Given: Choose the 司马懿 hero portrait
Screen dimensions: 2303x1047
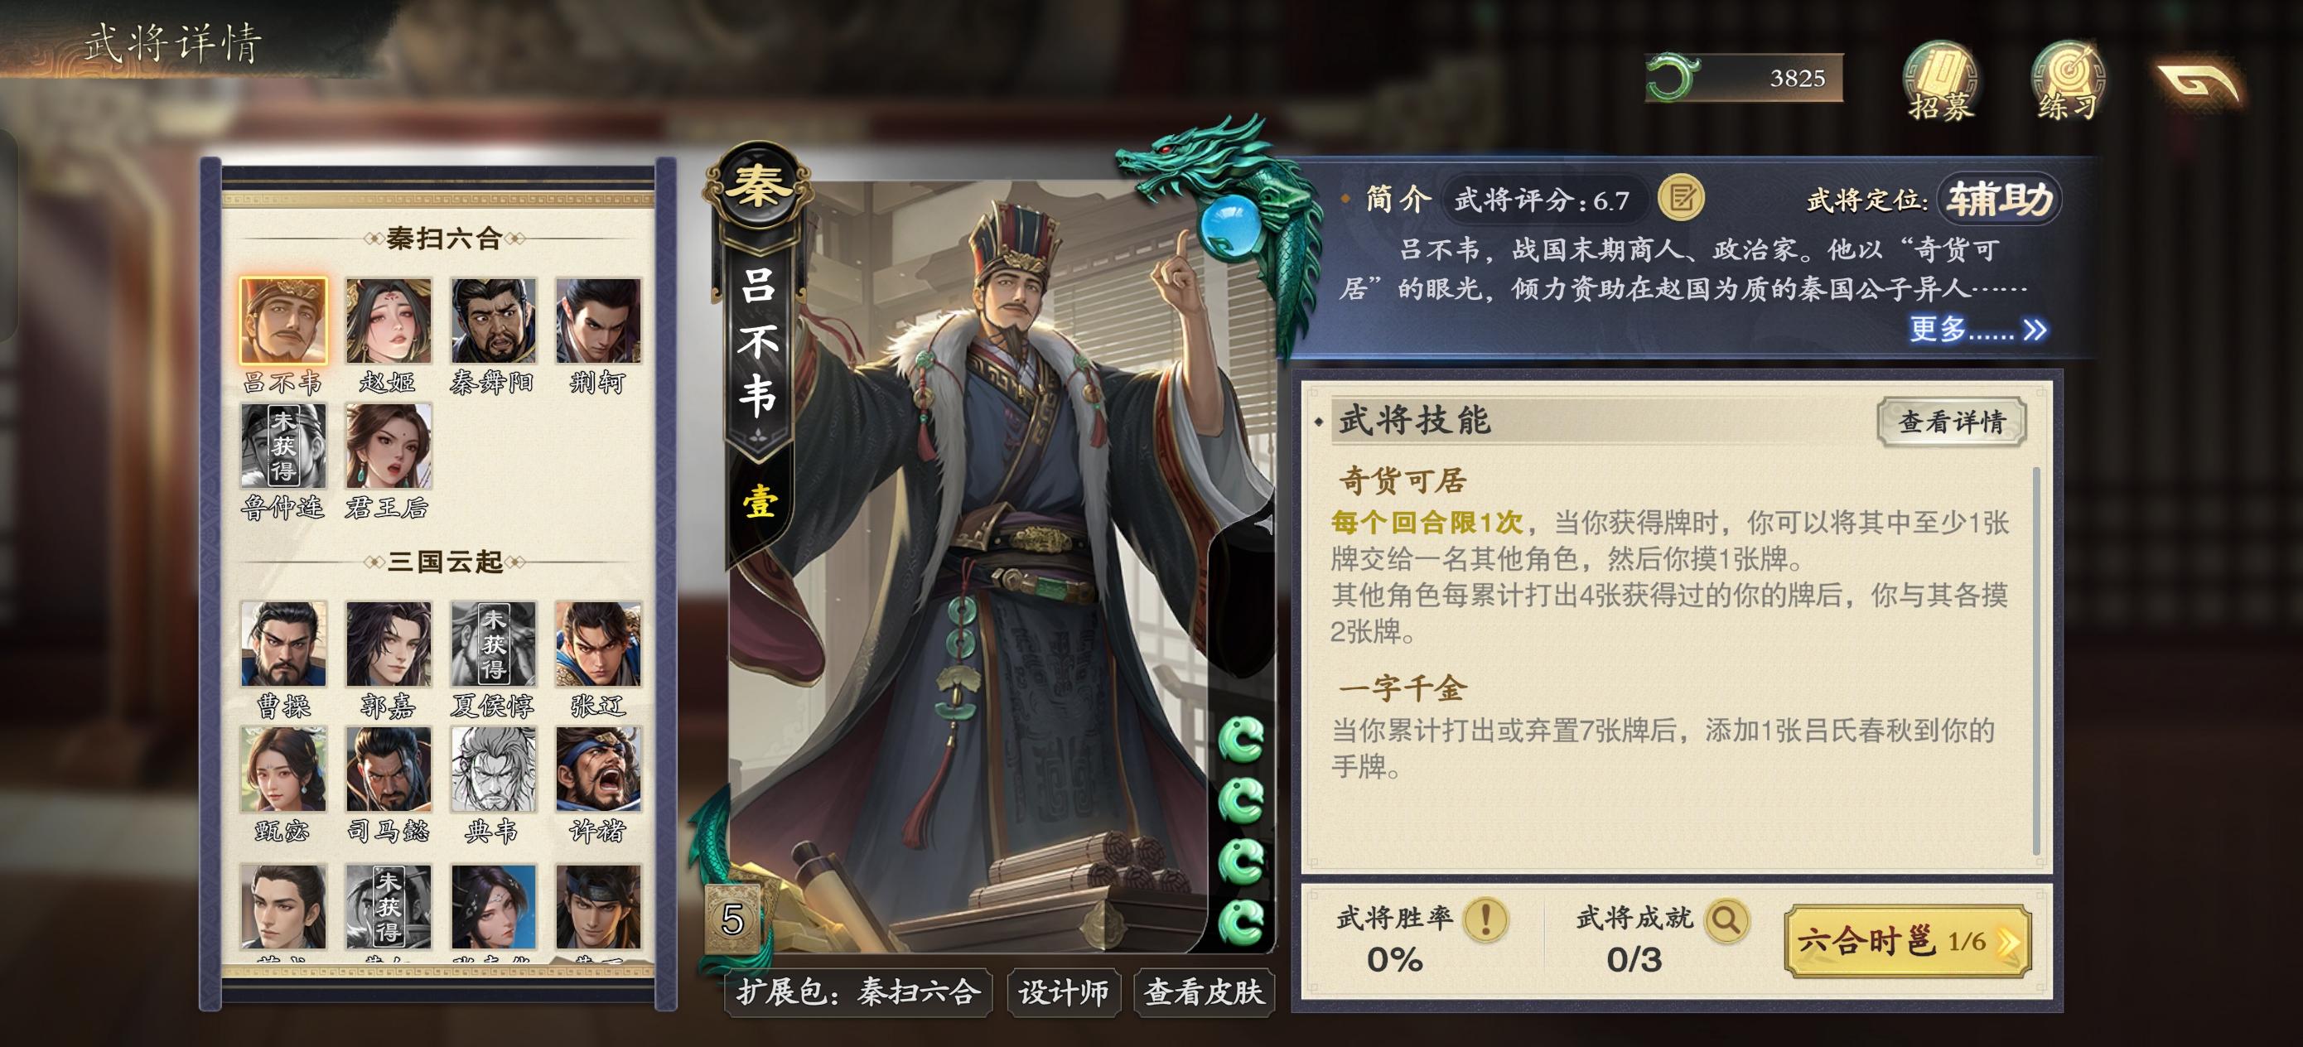Looking at the screenshot, I should click(x=388, y=769).
